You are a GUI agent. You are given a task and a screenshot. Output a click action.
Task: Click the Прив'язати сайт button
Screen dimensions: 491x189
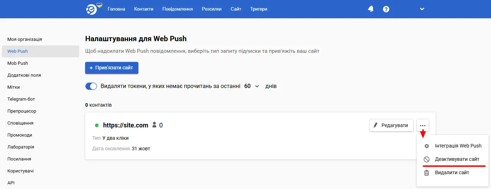point(112,68)
